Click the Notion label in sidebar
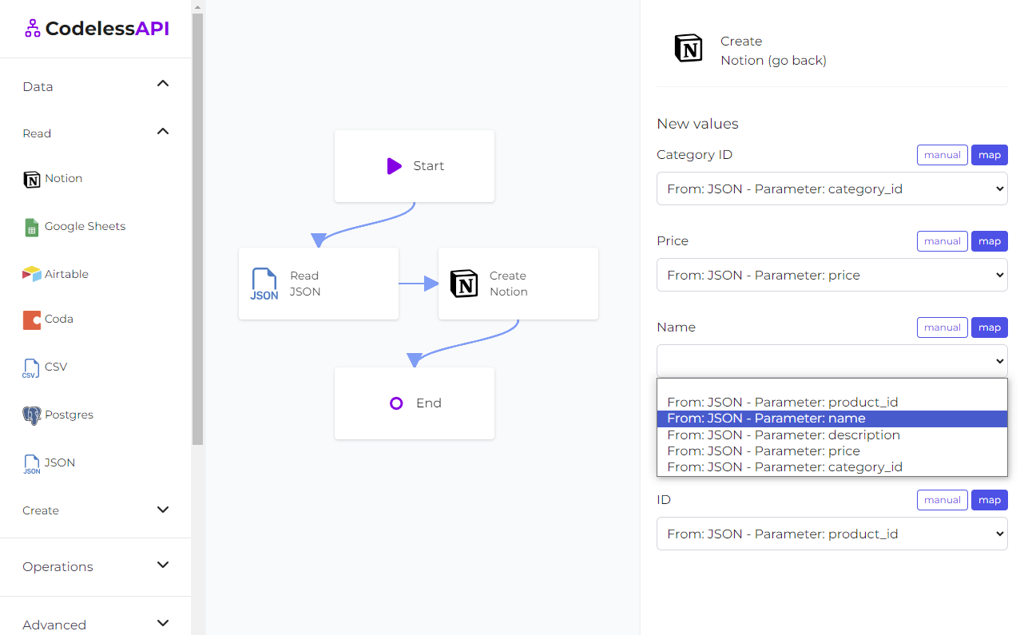The width and height of the screenshot is (1024, 635). [x=63, y=178]
